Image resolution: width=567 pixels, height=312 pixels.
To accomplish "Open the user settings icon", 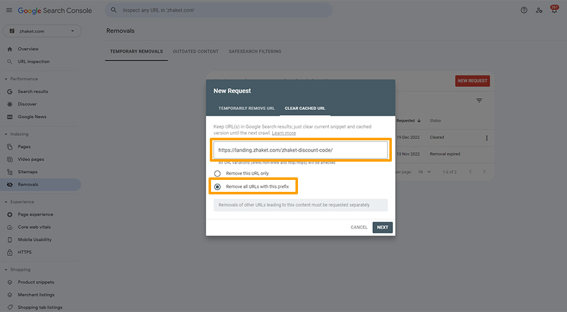I will click(539, 10).
